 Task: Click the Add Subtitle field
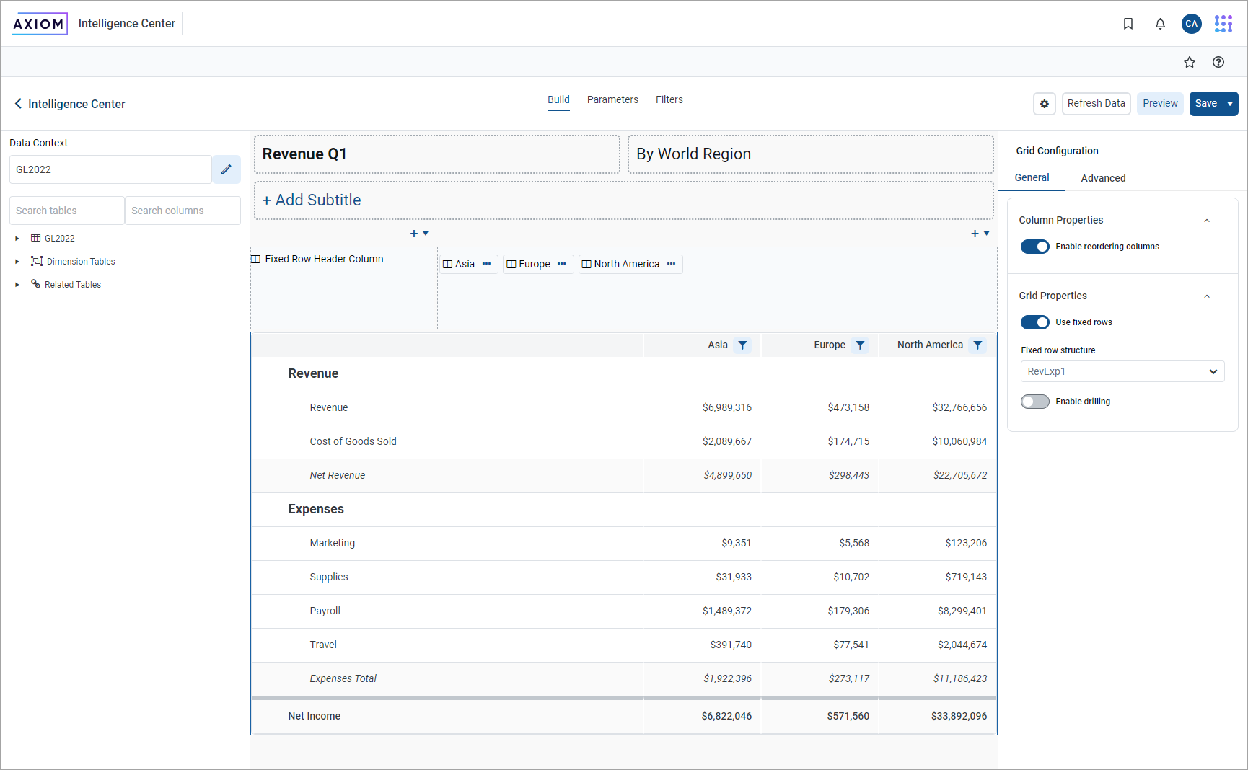[x=312, y=200]
